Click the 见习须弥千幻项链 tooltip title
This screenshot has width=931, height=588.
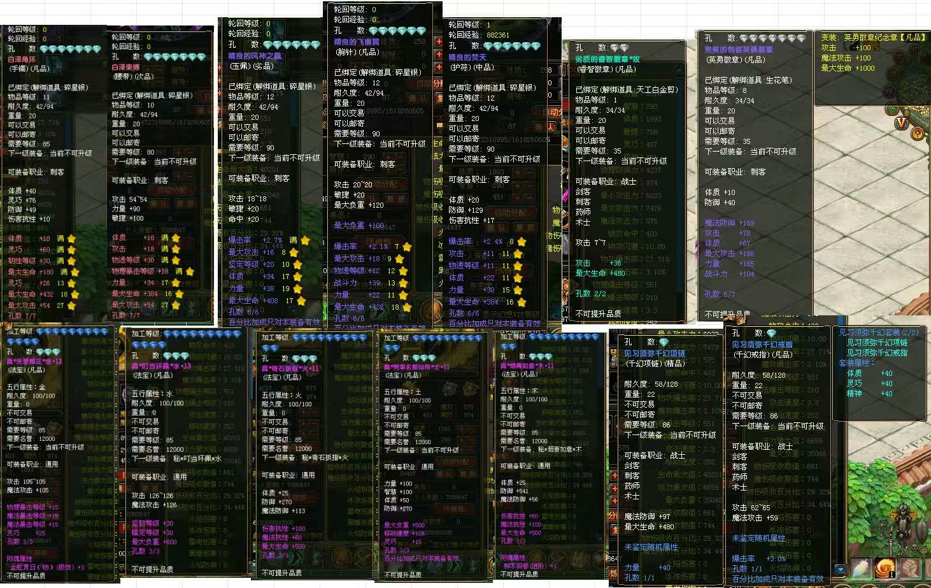pyautogui.click(x=655, y=353)
